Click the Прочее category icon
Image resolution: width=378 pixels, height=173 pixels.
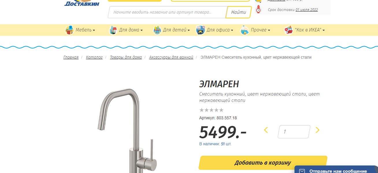tap(245, 30)
